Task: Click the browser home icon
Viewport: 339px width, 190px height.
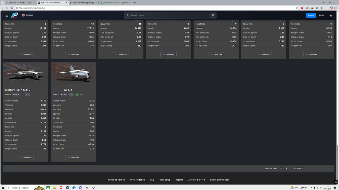Action: (12, 8)
